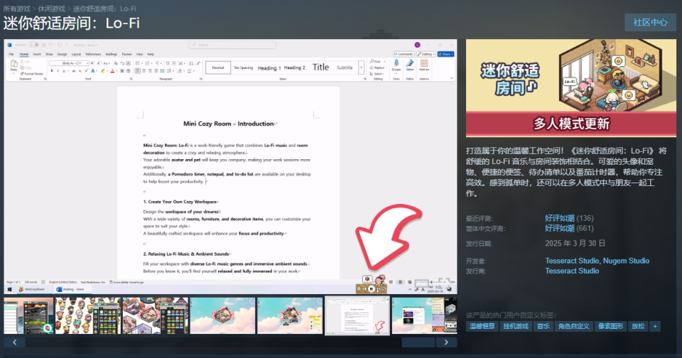
Task: Click No Spacing style in the Word screenshot
Action: (243, 68)
